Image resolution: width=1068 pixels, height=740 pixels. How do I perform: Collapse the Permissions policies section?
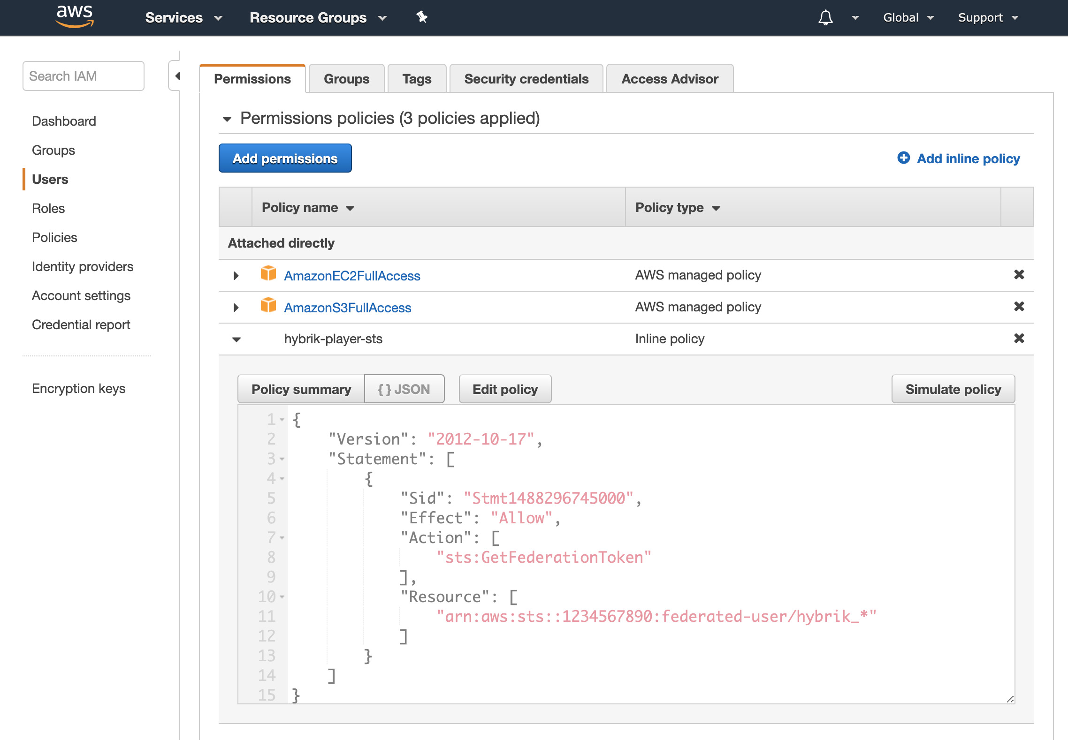click(227, 119)
